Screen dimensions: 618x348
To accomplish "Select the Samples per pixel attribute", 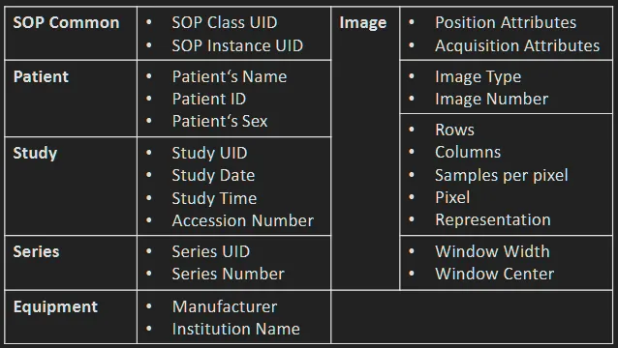I will click(x=502, y=176).
